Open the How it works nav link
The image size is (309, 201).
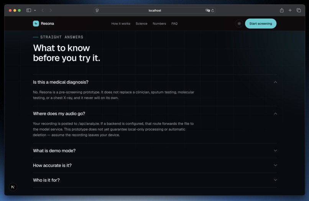click(121, 24)
